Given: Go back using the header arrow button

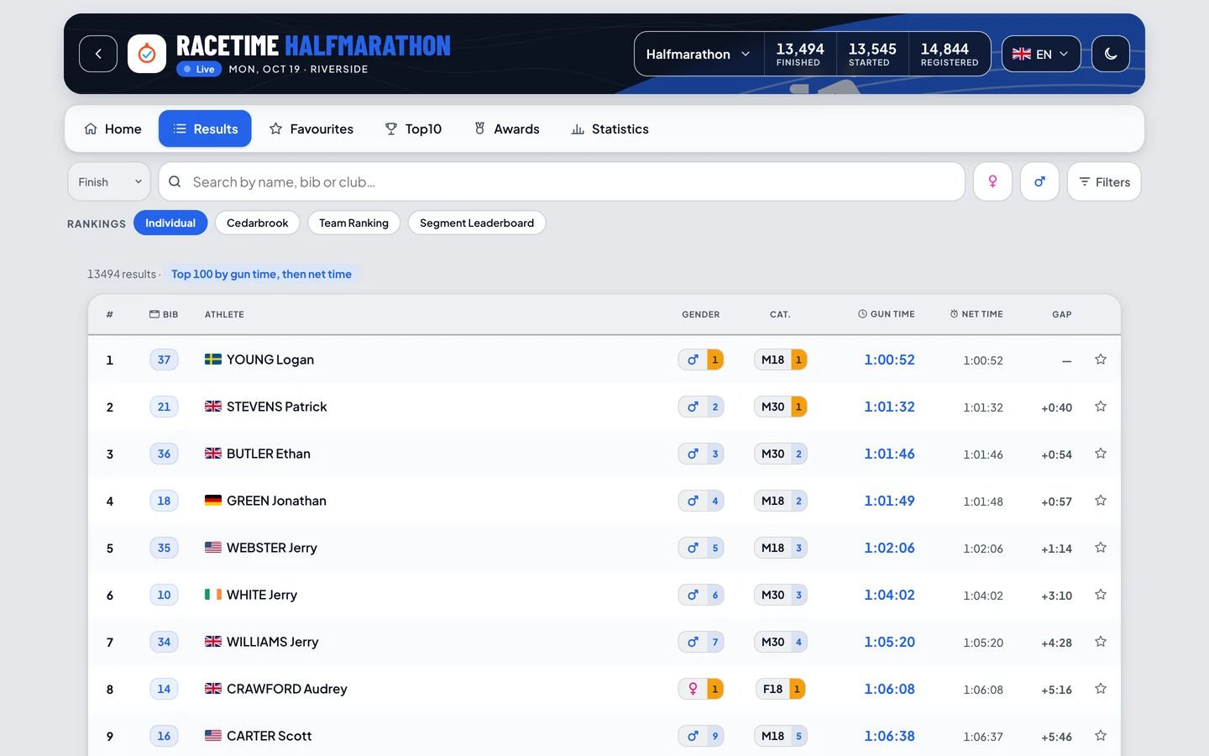Looking at the screenshot, I should pos(98,54).
